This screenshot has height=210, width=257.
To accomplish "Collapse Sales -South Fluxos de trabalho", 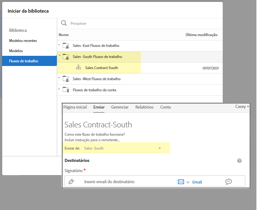I will coord(59,56).
